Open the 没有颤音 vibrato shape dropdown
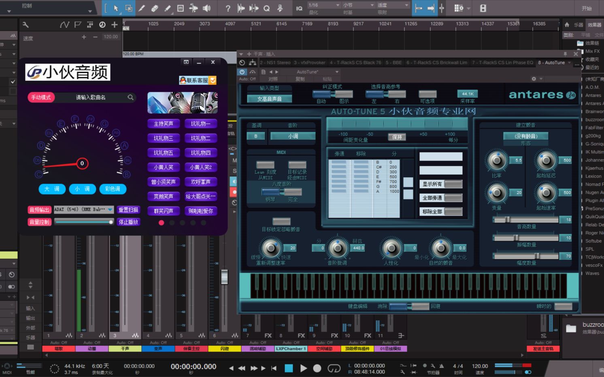 point(525,136)
